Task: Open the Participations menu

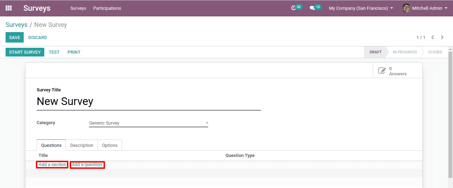Action: pyautogui.click(x=107, y=8)
